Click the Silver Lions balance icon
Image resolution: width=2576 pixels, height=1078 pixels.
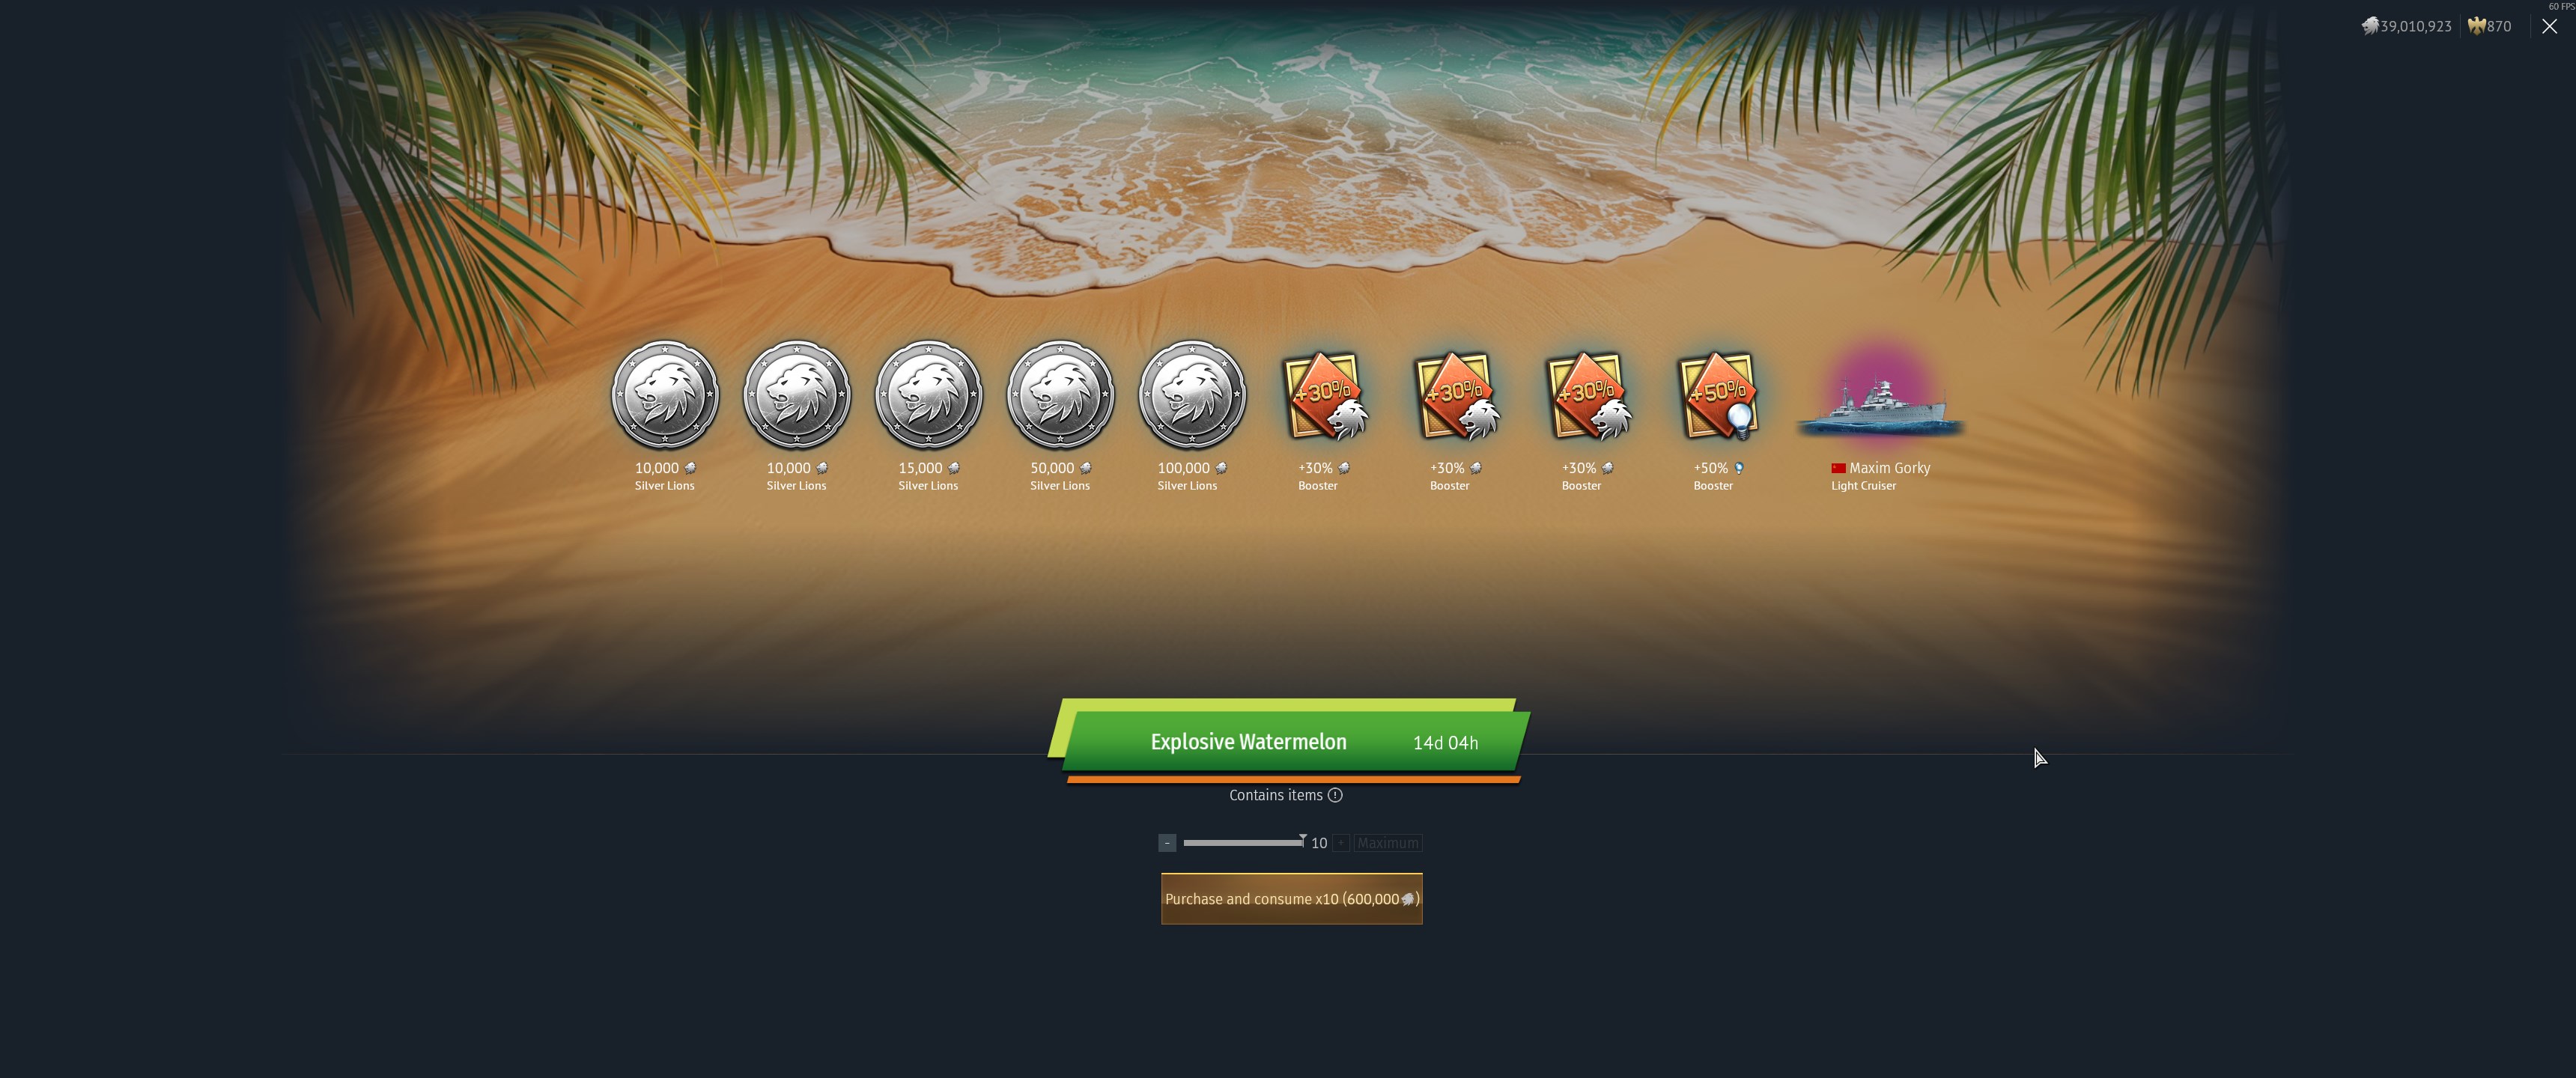(2370, 26)
